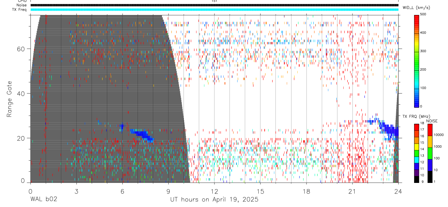The height and width of the screenshot is (207, 448).
Task: Click the NOISE color scale bar
Action: (430, 153)
